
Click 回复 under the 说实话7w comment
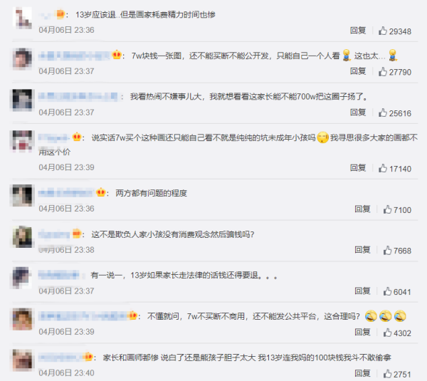click(358, 168)
